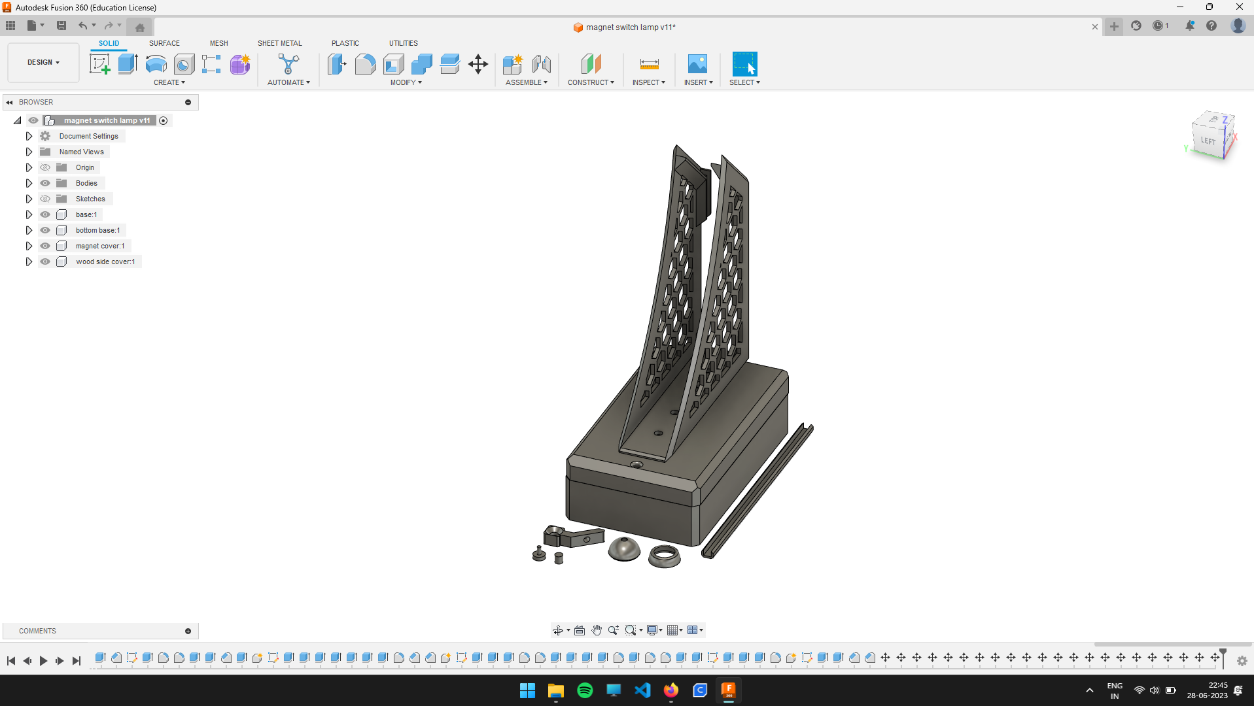Open the Windows Start menu

tap(527, 690)
